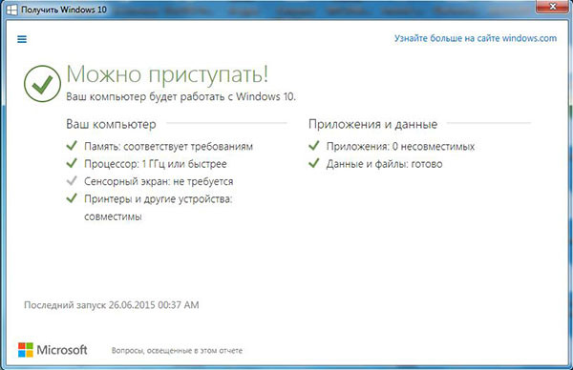Click checkmark next to Принтеры и другие устройства
The width and height of the screenshot is (573, 370).
[x=72, y=198]
